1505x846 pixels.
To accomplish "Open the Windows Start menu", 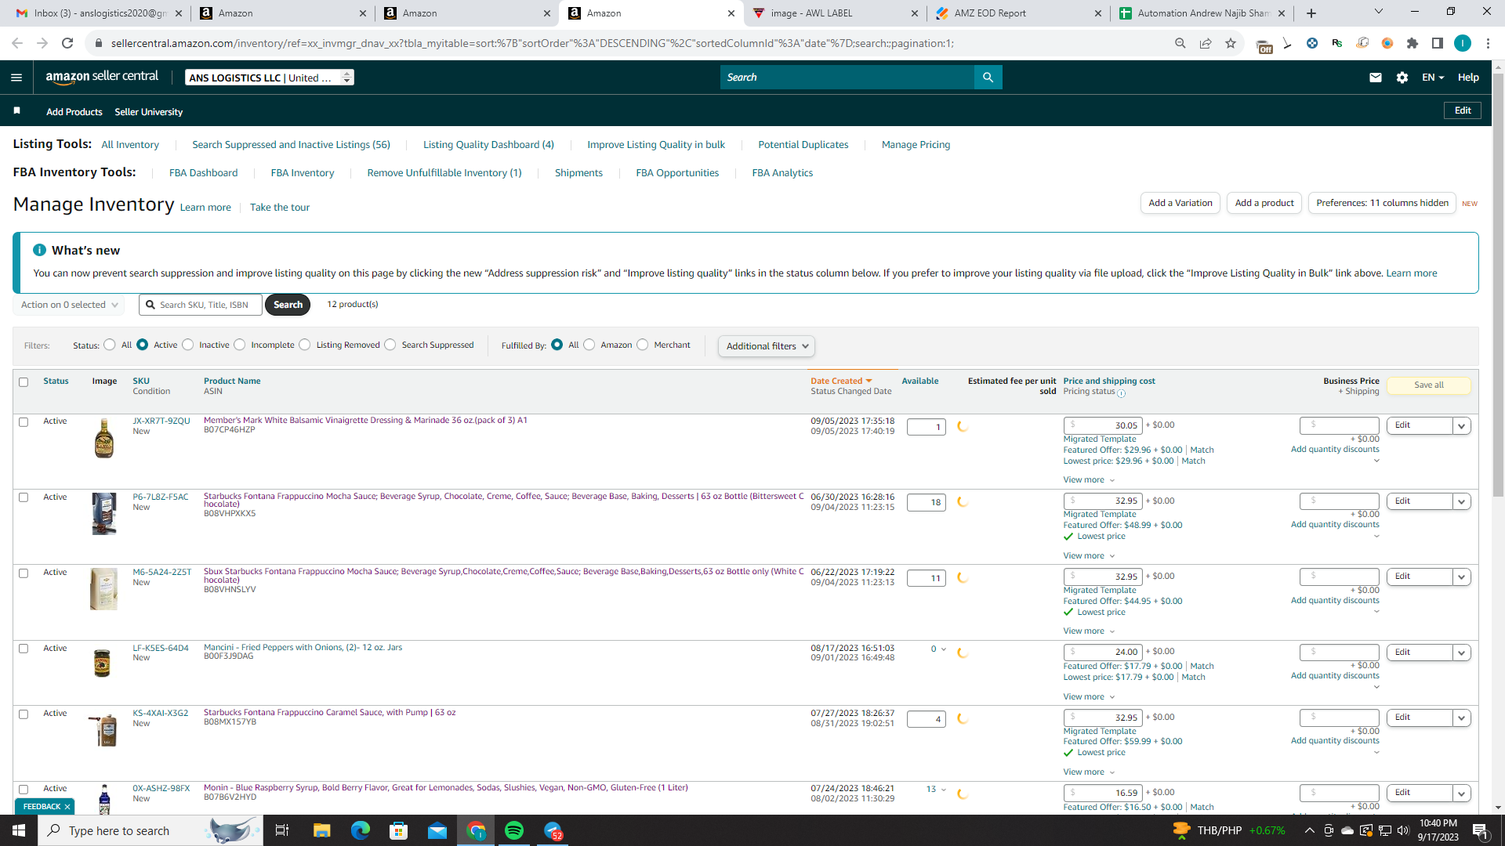I will pos(19,830).
